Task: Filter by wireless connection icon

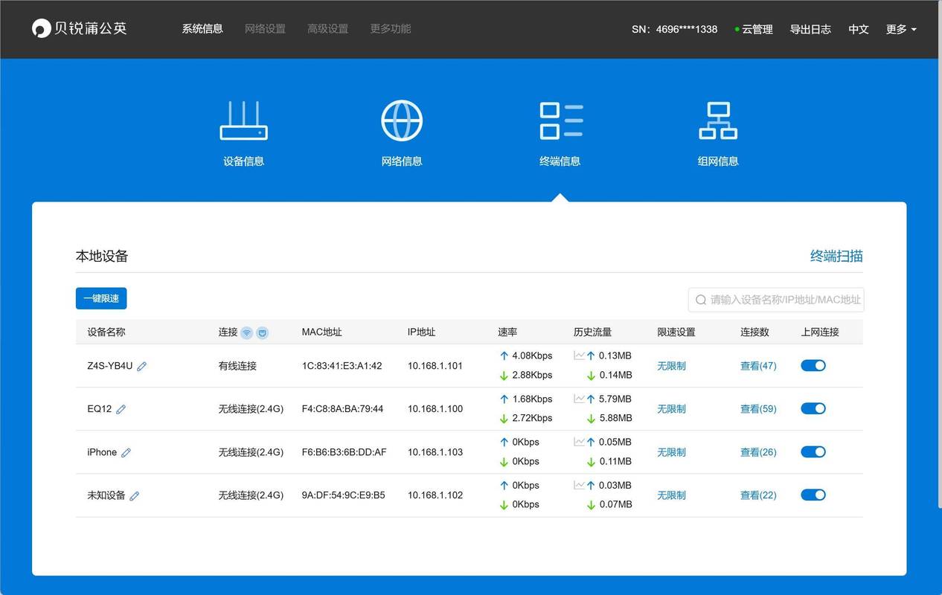Action: point(247,332)
